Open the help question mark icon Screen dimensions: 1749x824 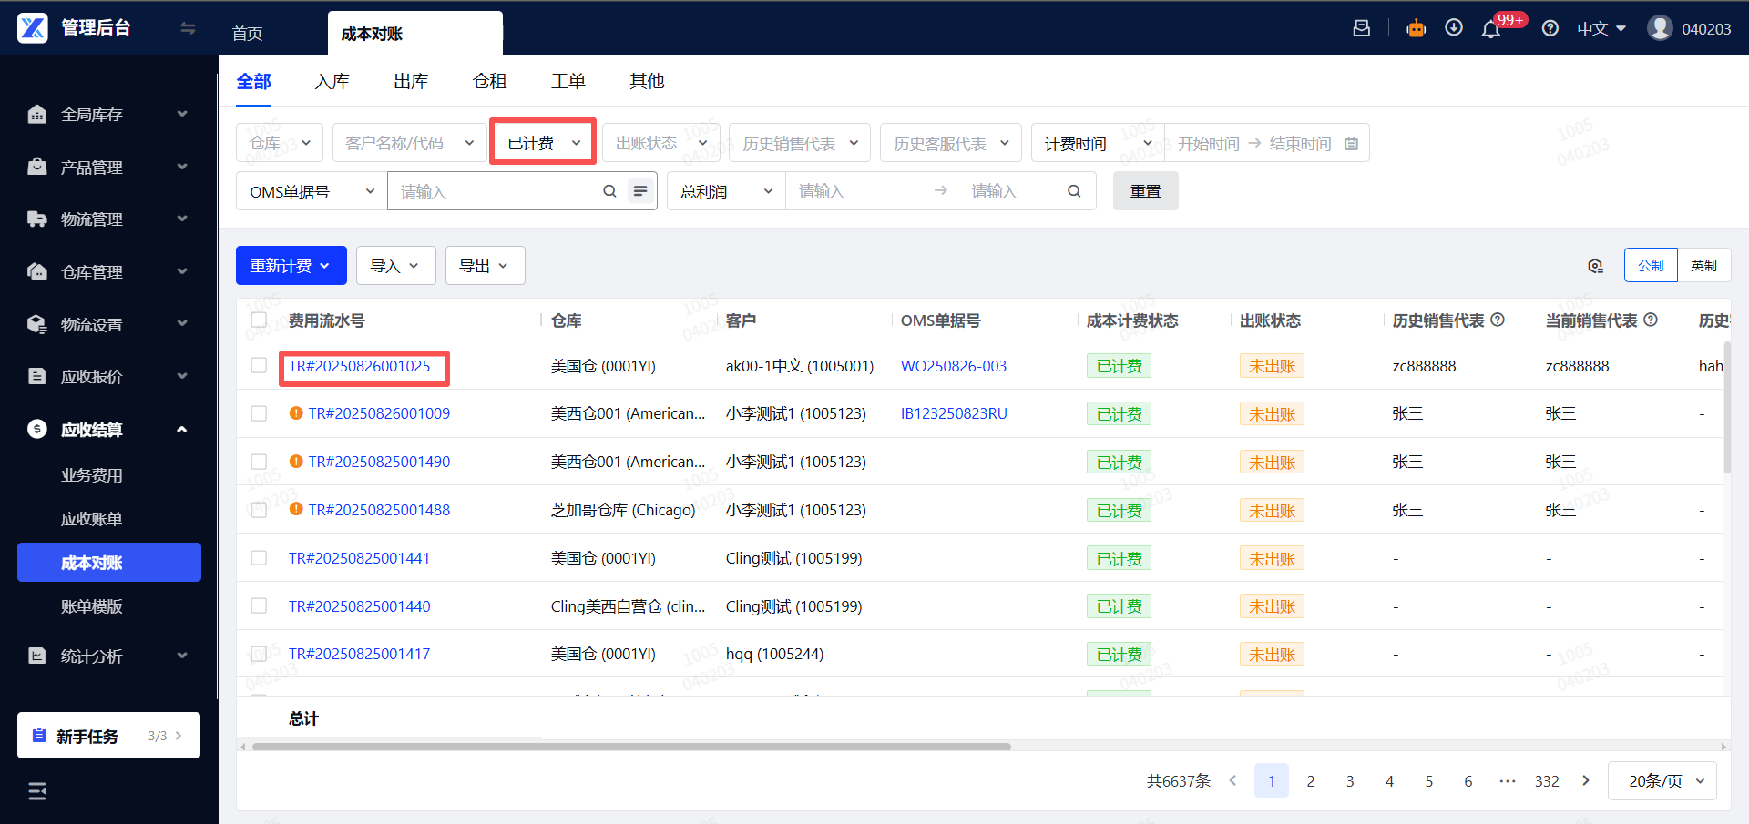coord(1550,28)
